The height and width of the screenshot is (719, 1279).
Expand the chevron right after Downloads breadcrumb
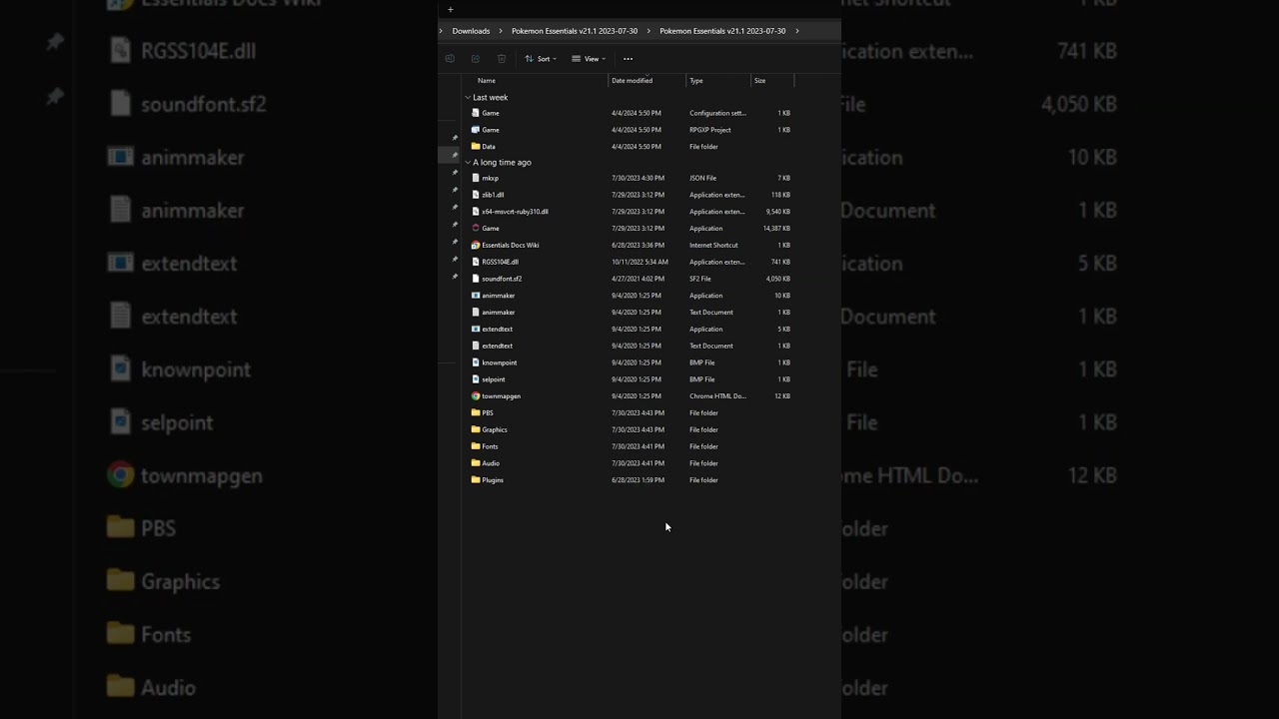[501, 31]
